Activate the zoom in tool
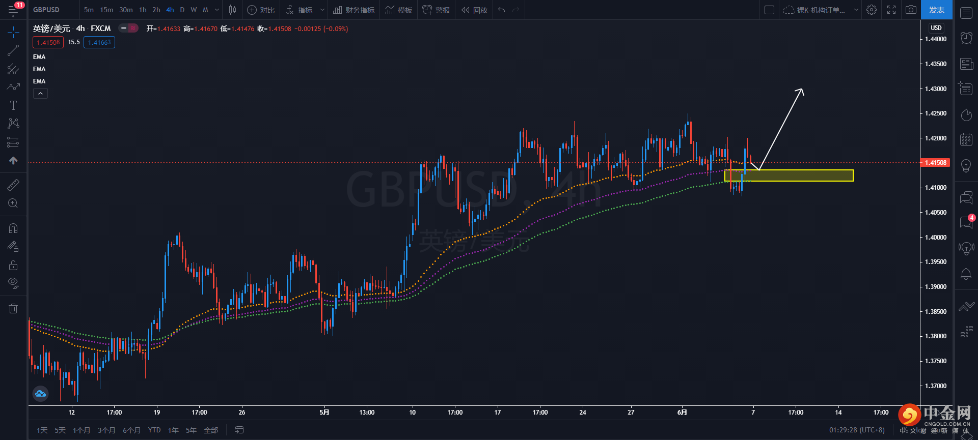This screenshot has height=440, width=978. pyautogui.click(x=13, y=203)
